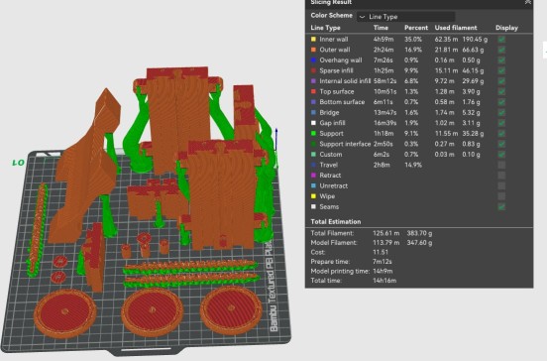Select Total time value 14h16m
547x361 pixels.
pos(384,281)
